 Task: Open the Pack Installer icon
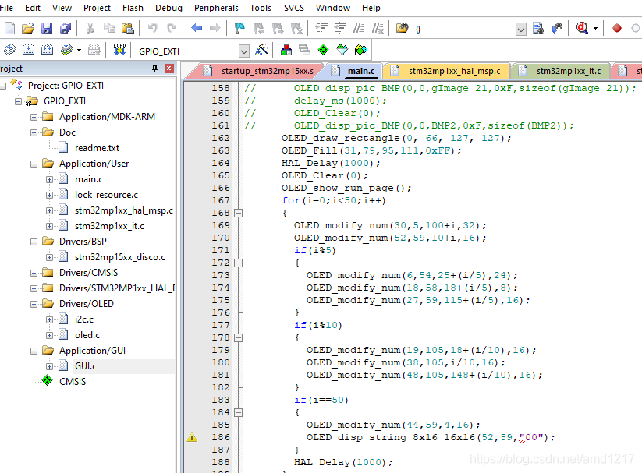click(360, 50)
